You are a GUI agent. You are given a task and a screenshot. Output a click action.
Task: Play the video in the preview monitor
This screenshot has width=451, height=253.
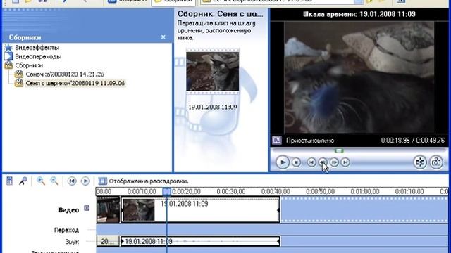pyautogui.click(x=283, y=162)
